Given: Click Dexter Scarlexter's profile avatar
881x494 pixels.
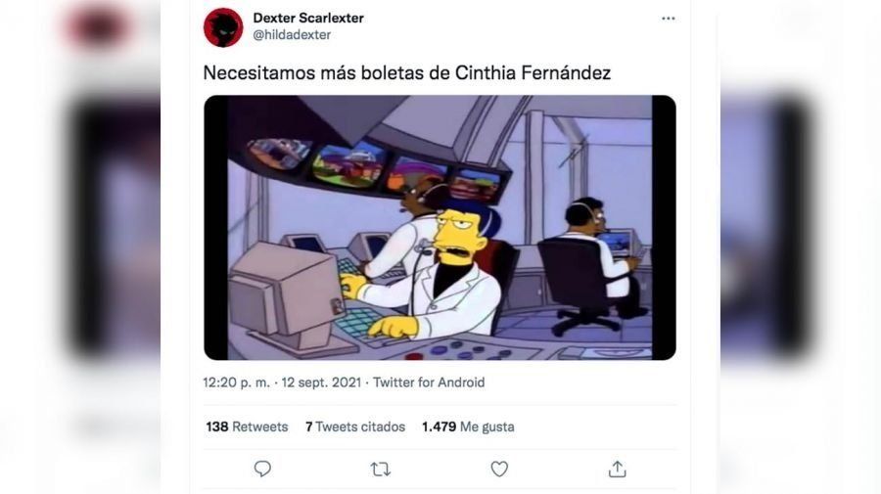Looking at the screenshot, I should point(223,27).
